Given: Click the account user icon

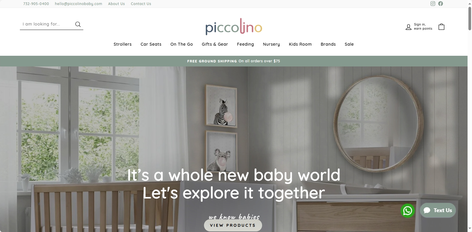Looking at the screenshot, I should (x=409, y=27).
